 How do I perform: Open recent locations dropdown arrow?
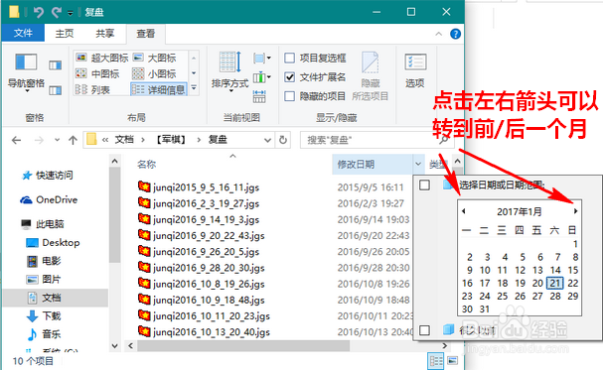click(x=57, y=140)
